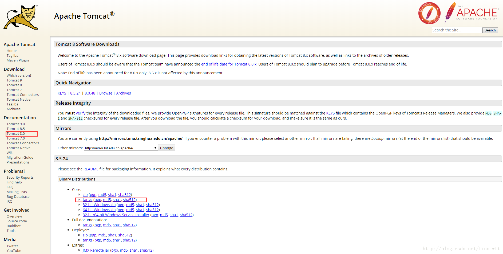Open the Wiki sidebar link
The image size is (503, 254).
[x=10, y=153]
